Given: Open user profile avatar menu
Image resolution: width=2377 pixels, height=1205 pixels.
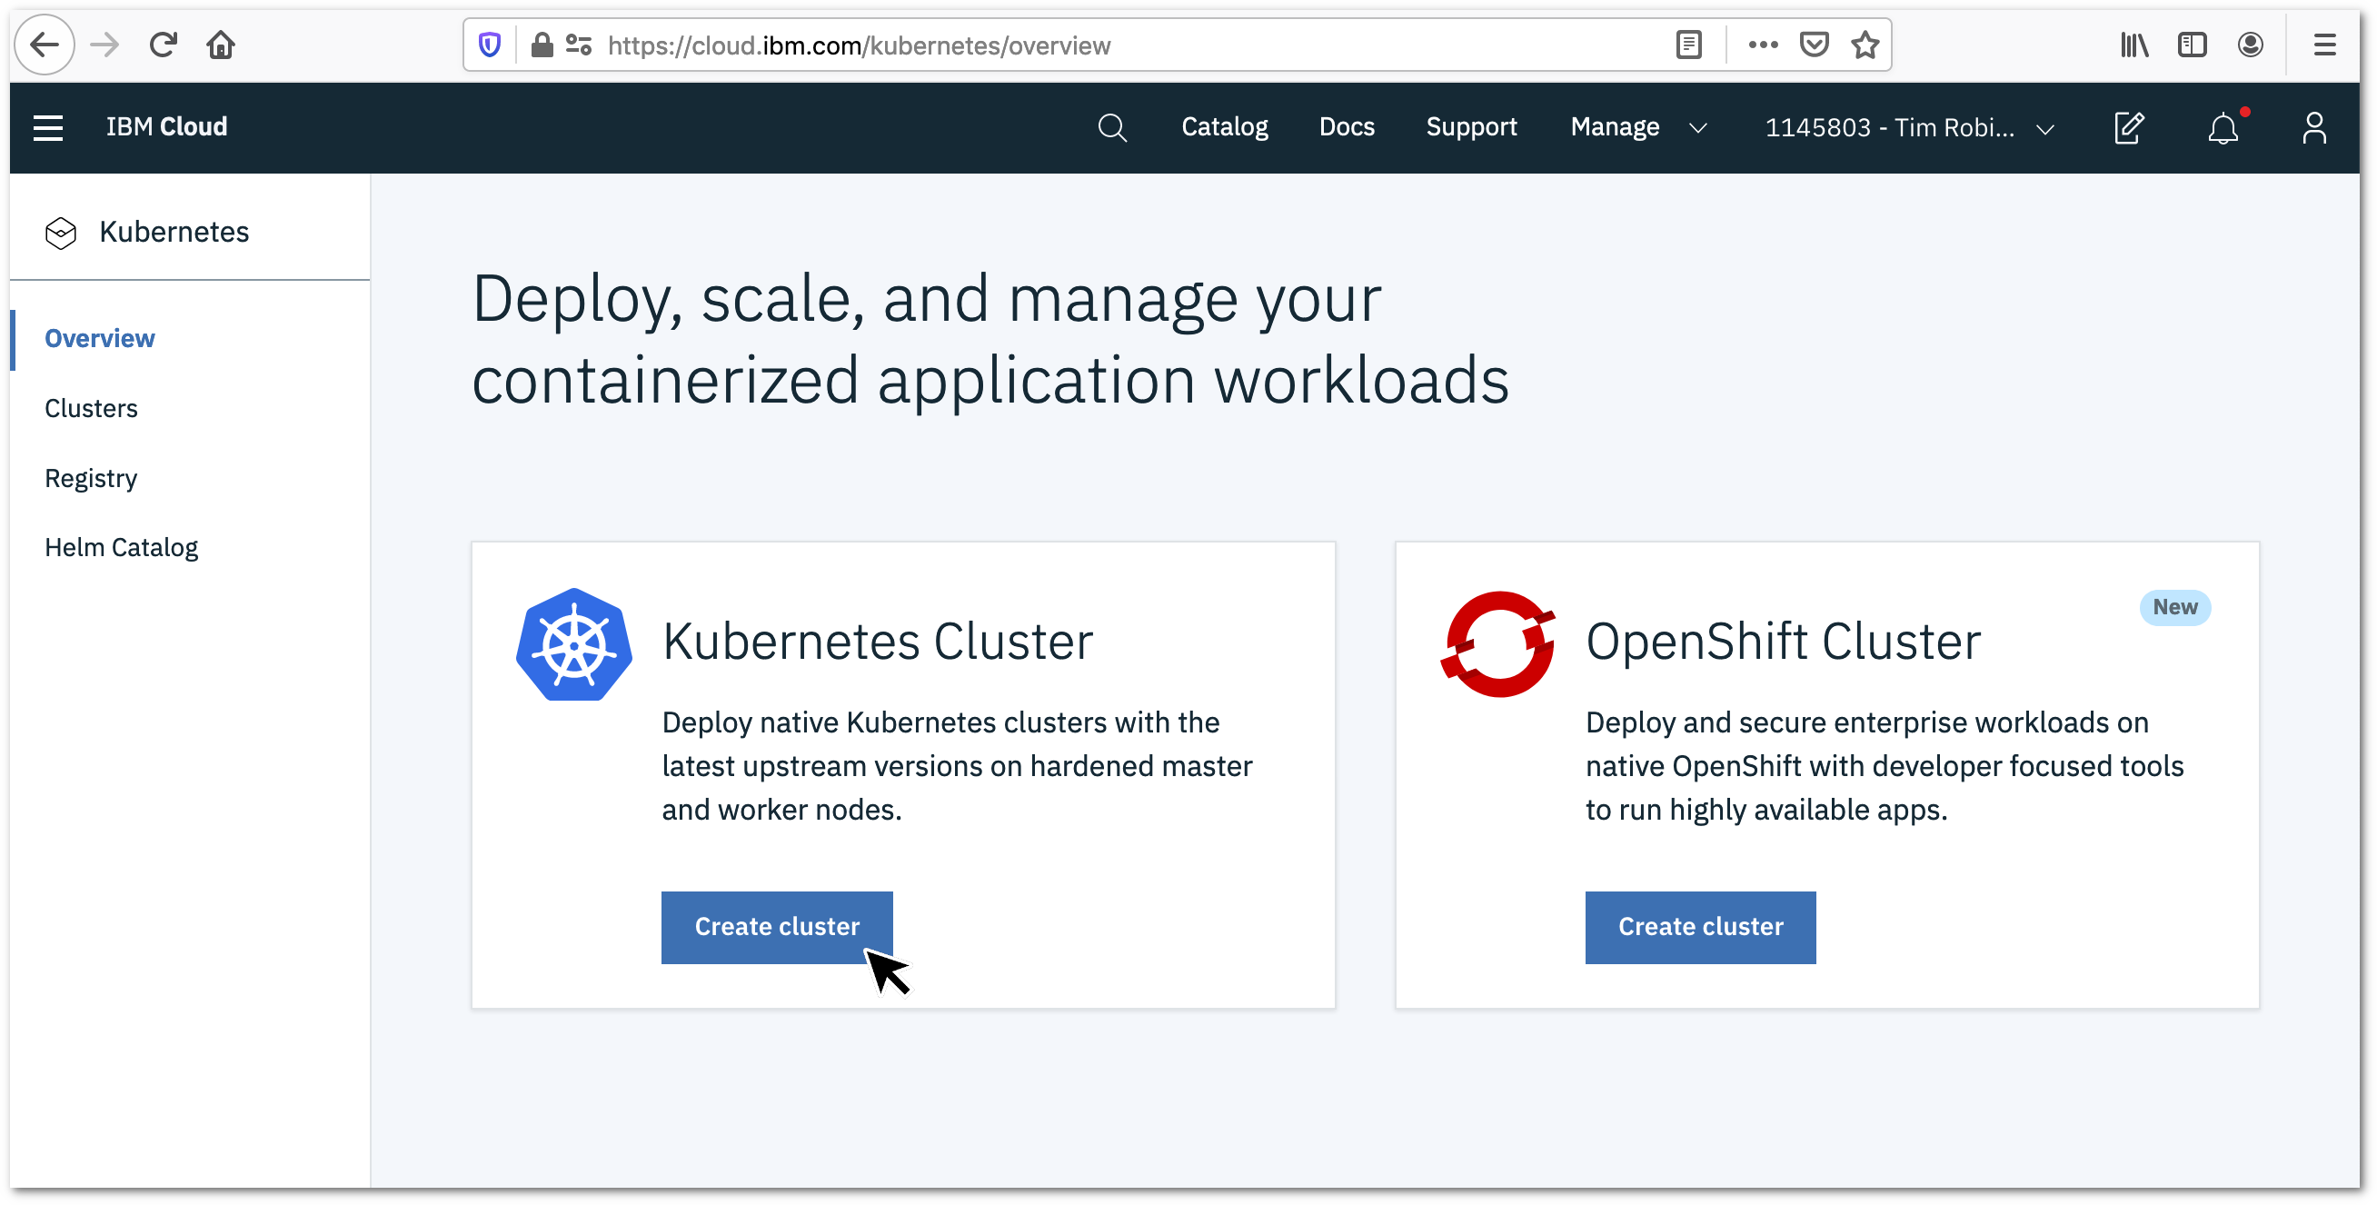Looking at the screenshot, I should click(2313, 127).
